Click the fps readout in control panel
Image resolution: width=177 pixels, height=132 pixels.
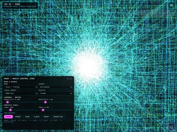(x=69, y=79)
